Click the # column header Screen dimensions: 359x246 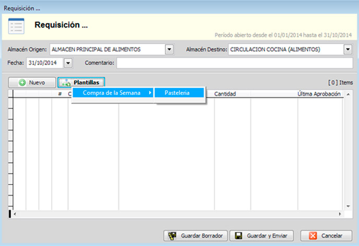click(60, 94)
